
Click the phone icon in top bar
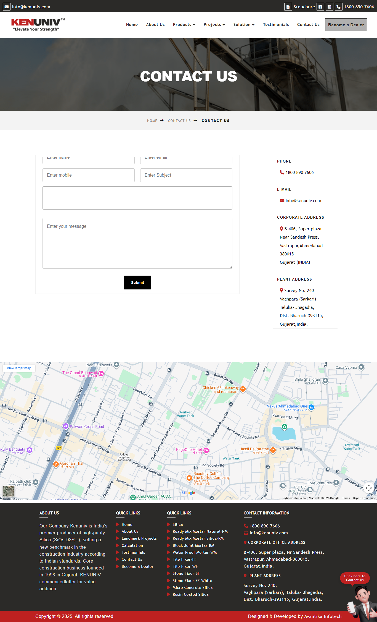tap(338, 7)
